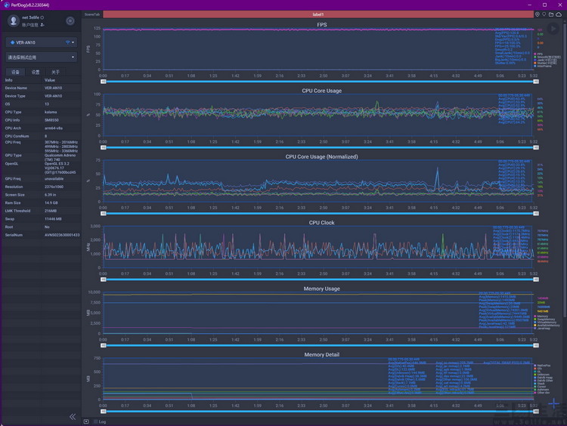
Task: Toggle the FPS legend color swatch
Action: point(535,54)
